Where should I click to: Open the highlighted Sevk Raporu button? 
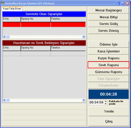[108, 65]
